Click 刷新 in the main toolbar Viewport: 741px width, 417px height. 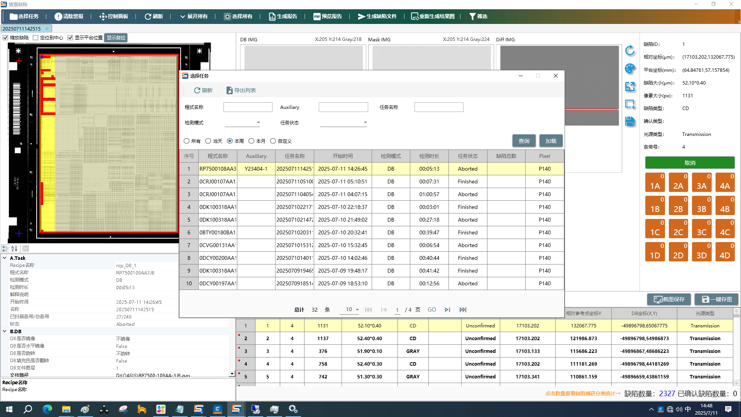coord(154,16)
